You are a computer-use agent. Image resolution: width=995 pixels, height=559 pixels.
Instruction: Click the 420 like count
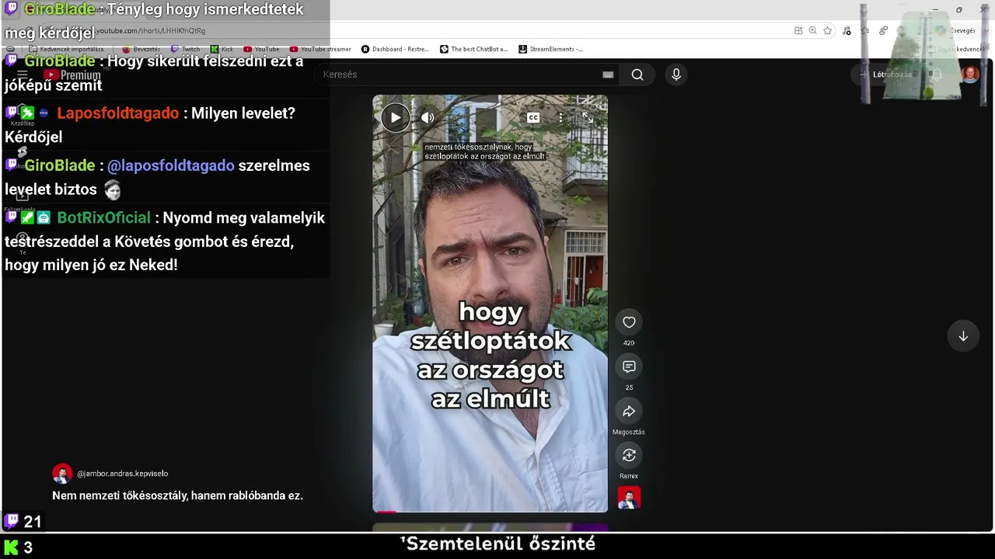coord(629,343)
